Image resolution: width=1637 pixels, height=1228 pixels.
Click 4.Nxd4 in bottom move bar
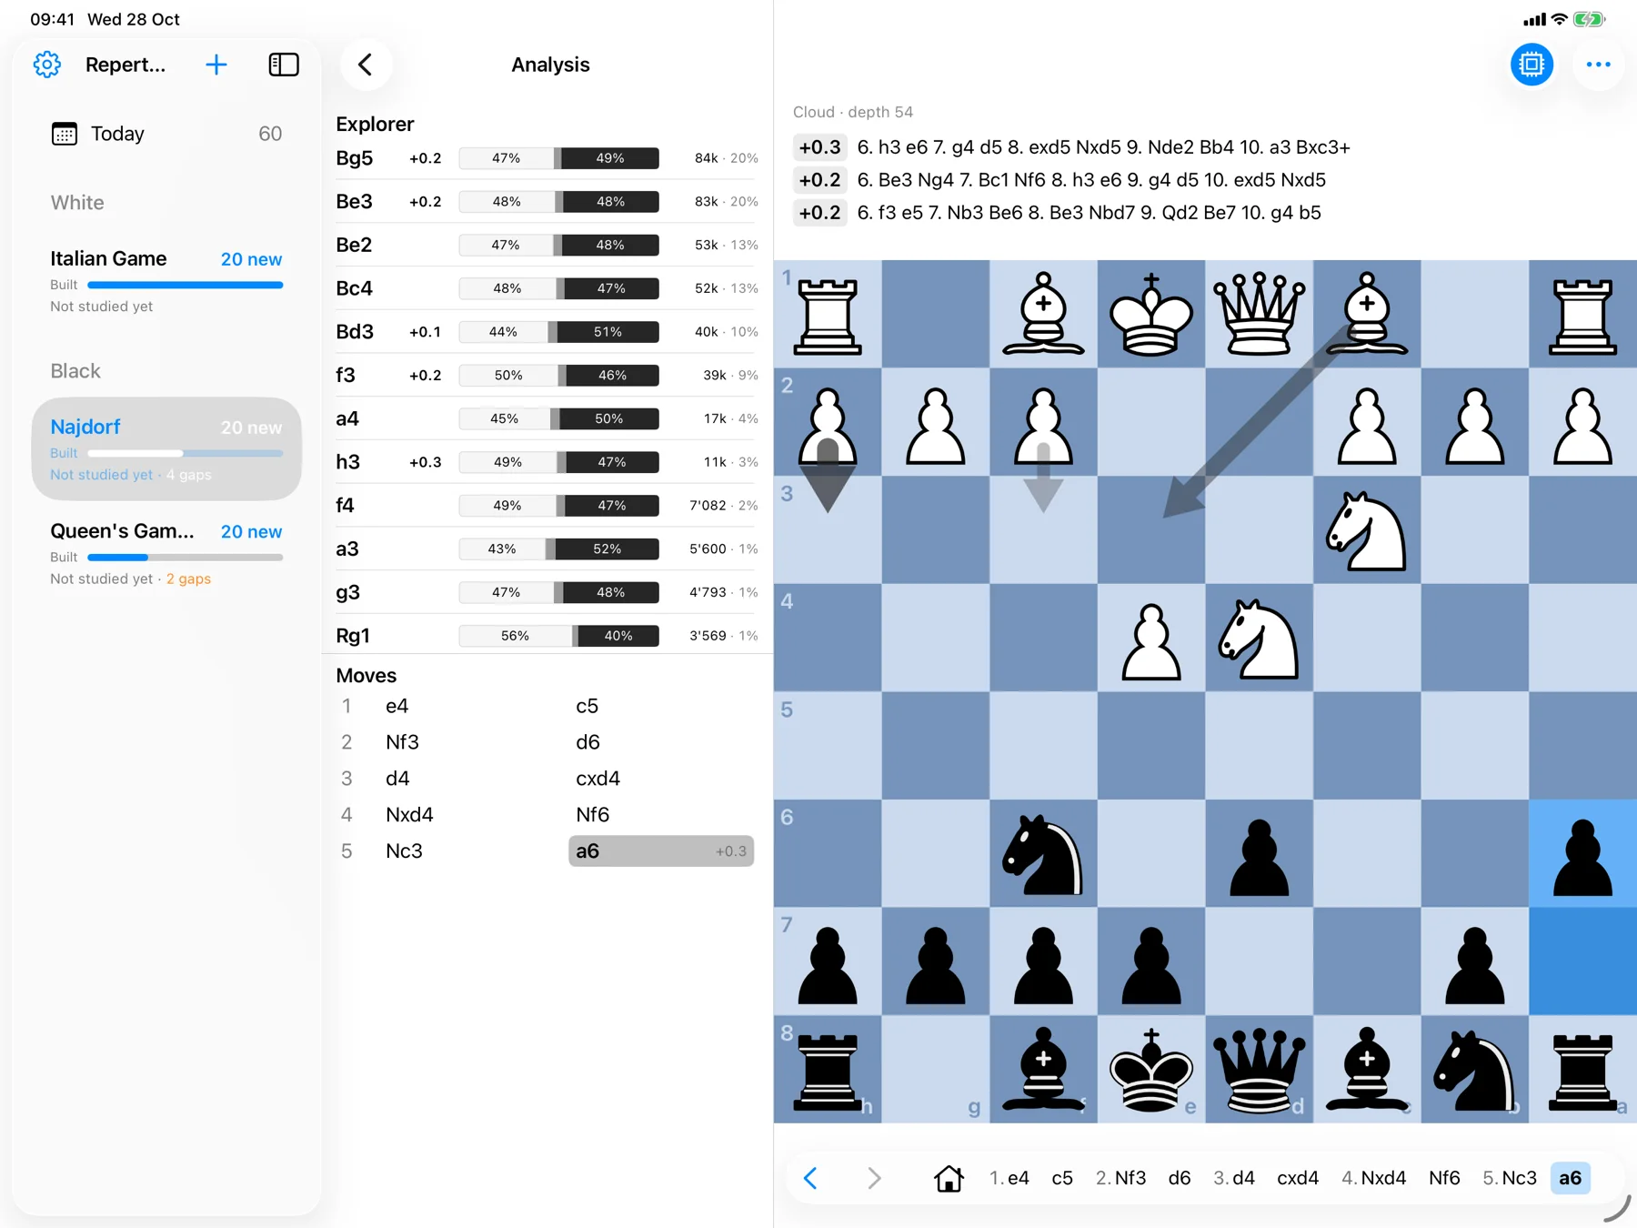coord(1373,1178)
